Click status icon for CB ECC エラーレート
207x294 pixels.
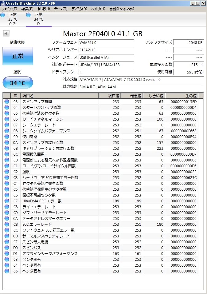click(x=7, y=224)
